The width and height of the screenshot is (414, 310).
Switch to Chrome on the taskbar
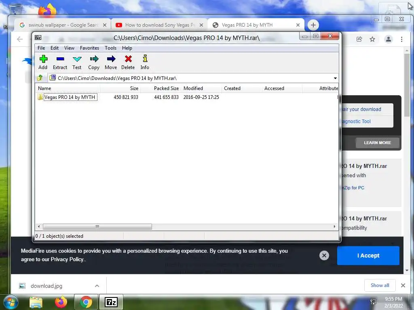(86, 302)
